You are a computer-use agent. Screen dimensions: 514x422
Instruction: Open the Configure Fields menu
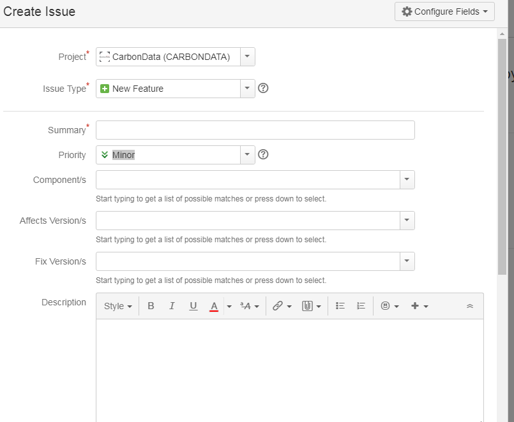pos(444,11)
